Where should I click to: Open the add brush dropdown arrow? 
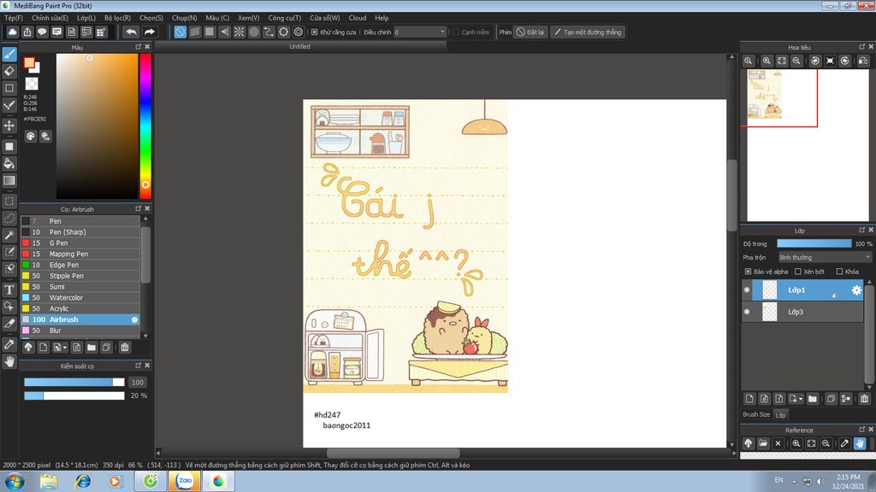(x=65, y=348)
